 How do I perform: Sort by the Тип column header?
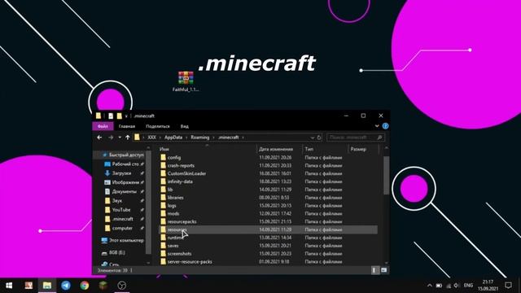(x=309, y=149)
